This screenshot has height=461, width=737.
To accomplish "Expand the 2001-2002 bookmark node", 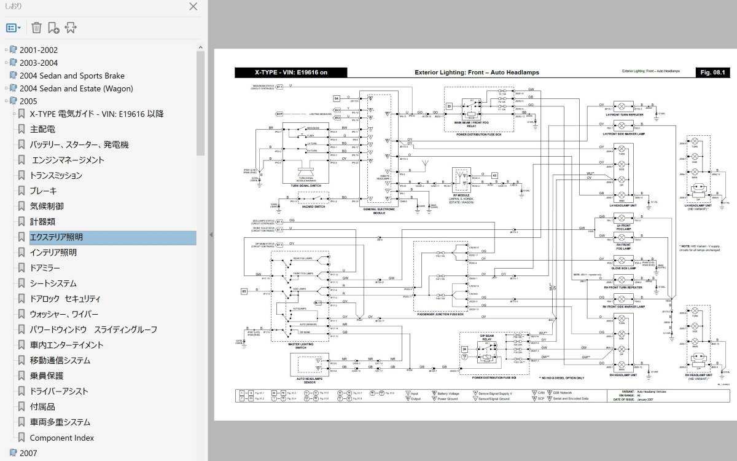I will point(6,50).
